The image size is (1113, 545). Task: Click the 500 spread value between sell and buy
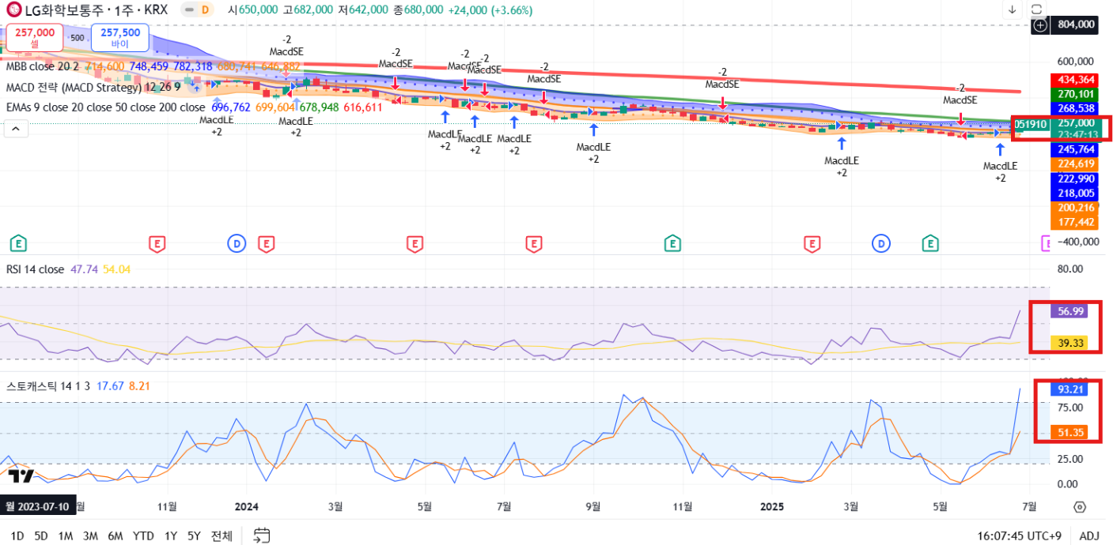point(77,37)
